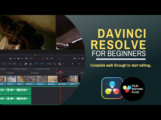Jump to last frame in left viewer
This screenshot has height=120, width=161.
coord(26,58)
